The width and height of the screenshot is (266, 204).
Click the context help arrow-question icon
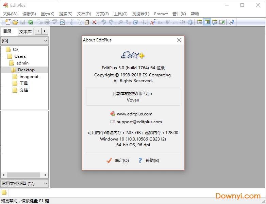231,22
